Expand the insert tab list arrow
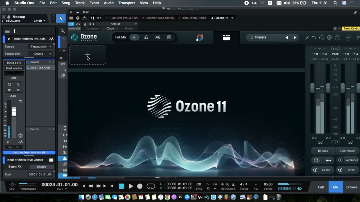The height and width of the screenshot is (202, 360). (x=232, y=18)
